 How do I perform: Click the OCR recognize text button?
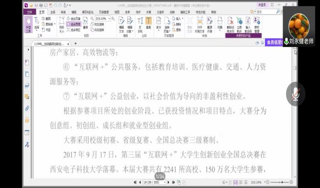click(200, 25)
